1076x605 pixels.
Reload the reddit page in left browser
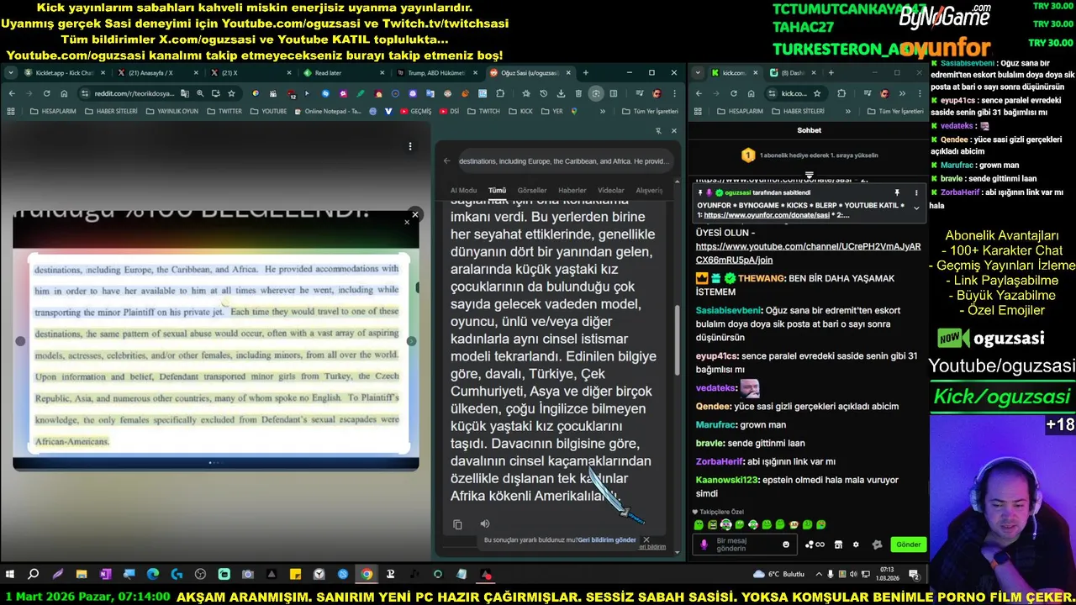click(x=46, y=93)
